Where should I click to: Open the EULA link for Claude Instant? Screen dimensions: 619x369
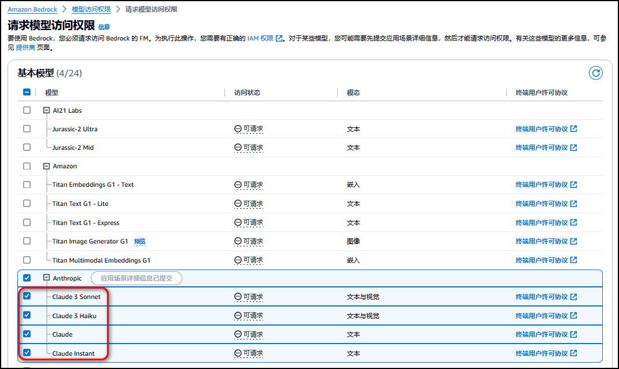coord(546,353)
